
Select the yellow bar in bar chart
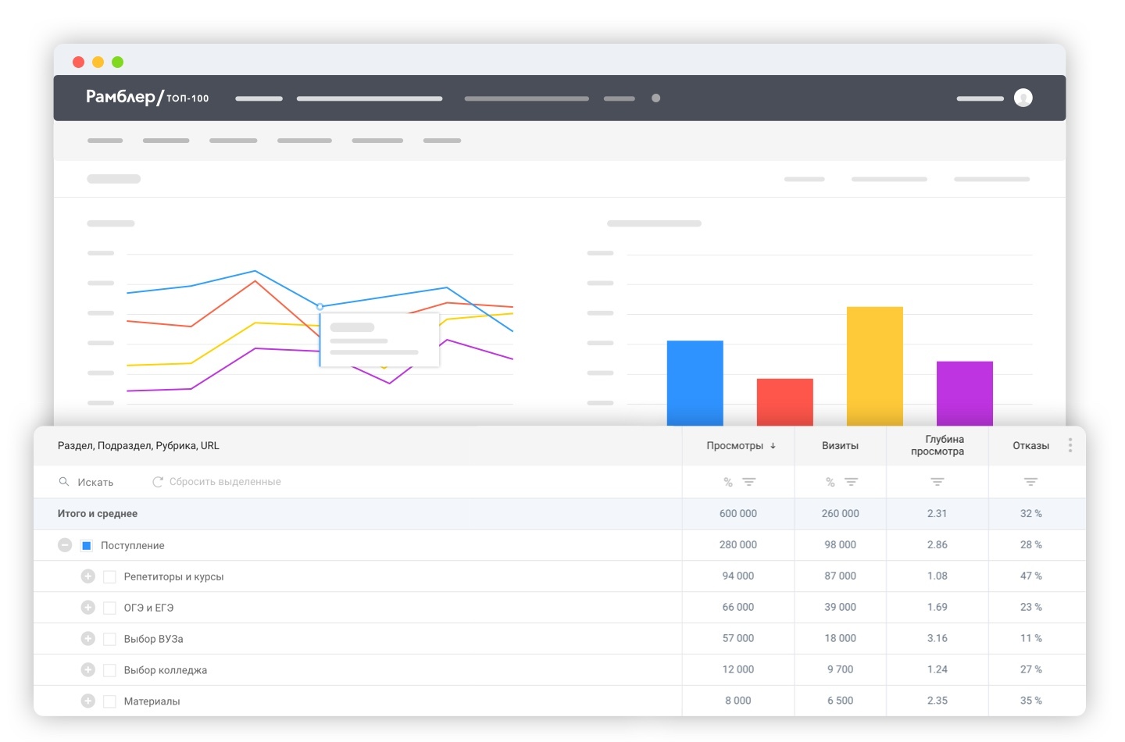pyautogui.click(x=874, y=366)
